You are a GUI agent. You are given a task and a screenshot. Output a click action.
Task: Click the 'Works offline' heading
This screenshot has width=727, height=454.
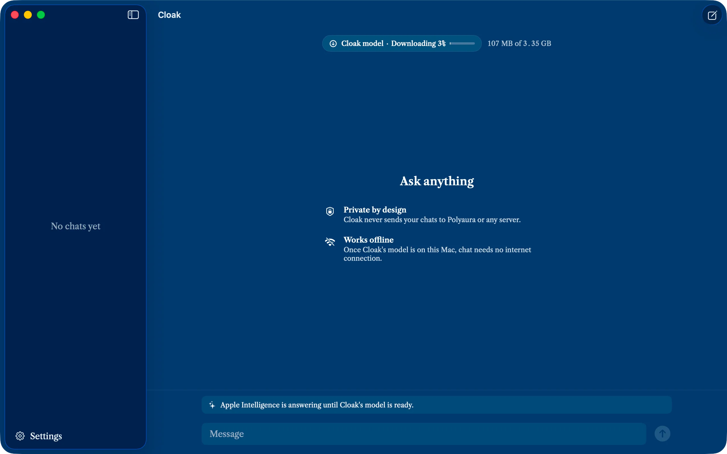[x=368, y=239]
